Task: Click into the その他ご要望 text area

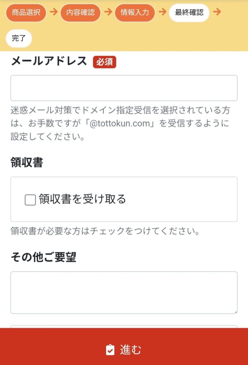Action: (x=124, y=292)
